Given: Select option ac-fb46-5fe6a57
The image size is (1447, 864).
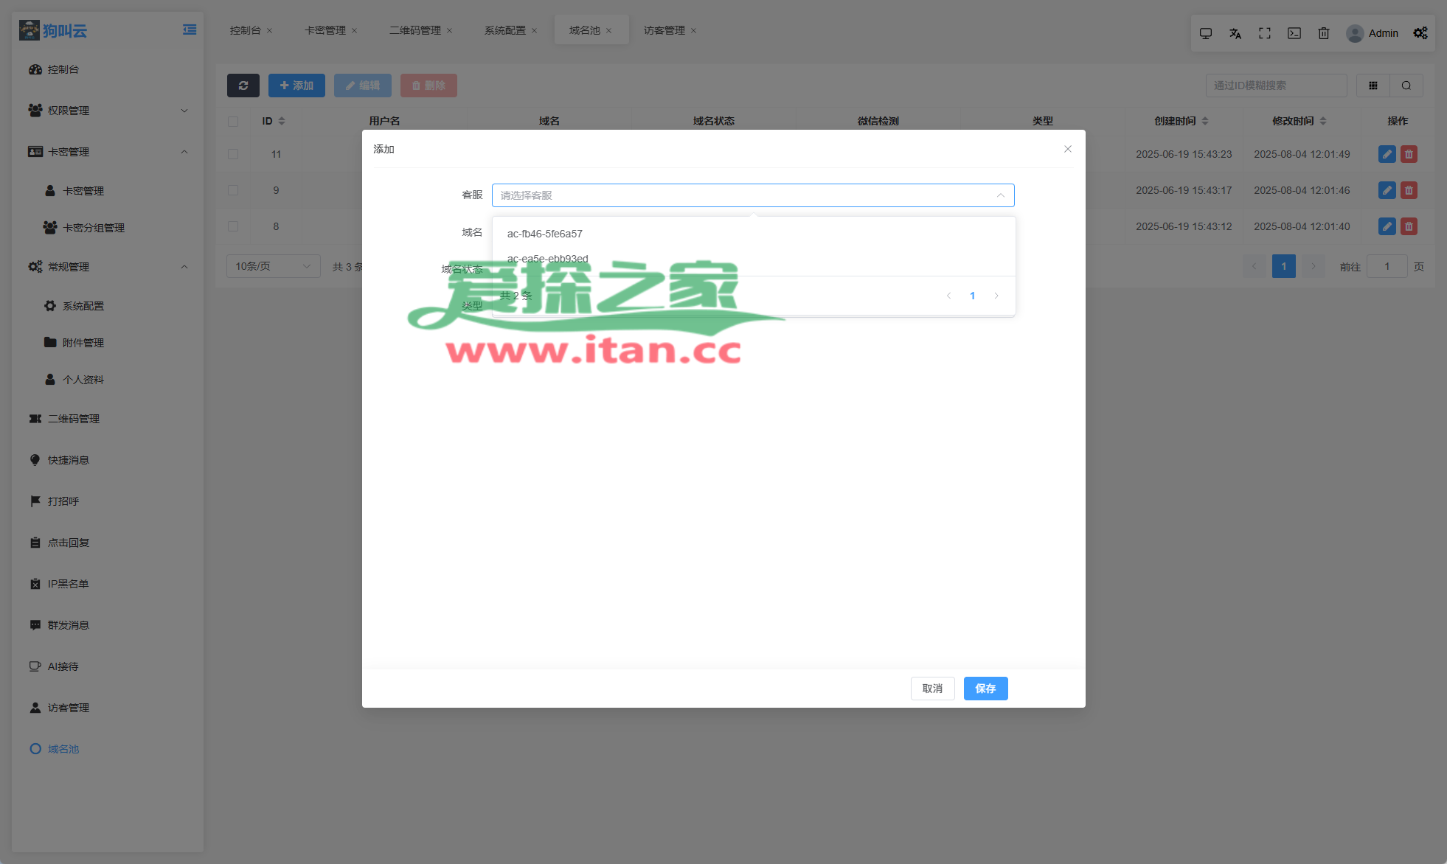Looking at the screenshot, I should point(754,234).
